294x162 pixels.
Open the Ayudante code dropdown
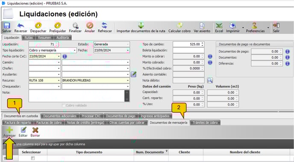(x=59, y=74)
